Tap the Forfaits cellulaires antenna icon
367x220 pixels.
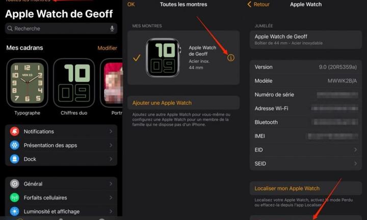tap(14, 198)
